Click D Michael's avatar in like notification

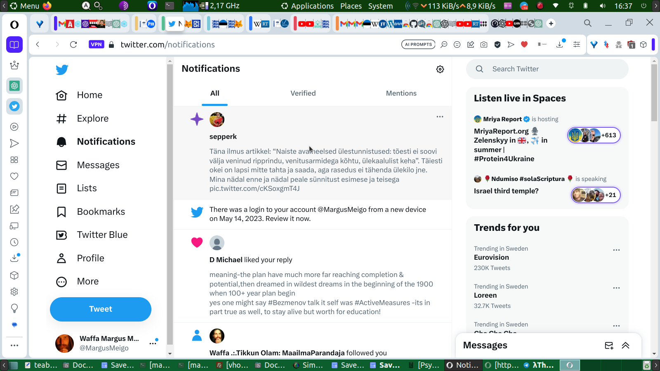pos(217,243)
